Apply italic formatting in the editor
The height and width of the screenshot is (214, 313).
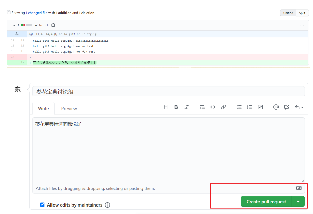187,107
